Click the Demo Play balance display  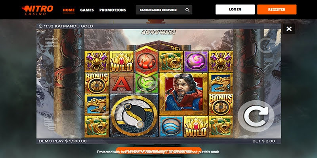click(x=63, y=141)
